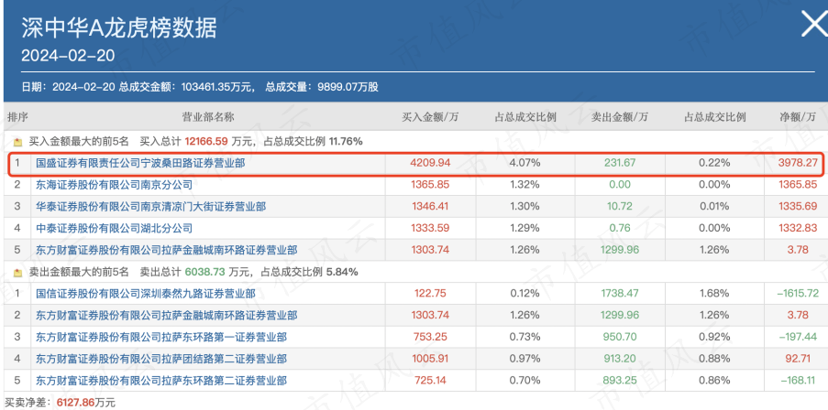
Task: Open 国盛证券有限责任公司宁波桑田路证券营业部 link
Action: point(140,164)
